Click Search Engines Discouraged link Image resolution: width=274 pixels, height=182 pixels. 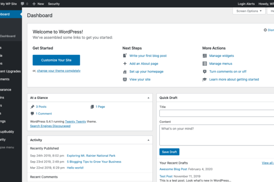point(50,126)
